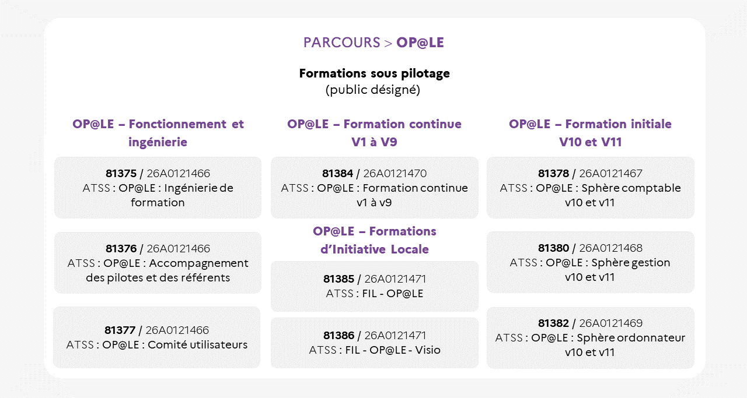
Task: Open the 81378 Sphère comptable card
Action: (x=590, y=188)
